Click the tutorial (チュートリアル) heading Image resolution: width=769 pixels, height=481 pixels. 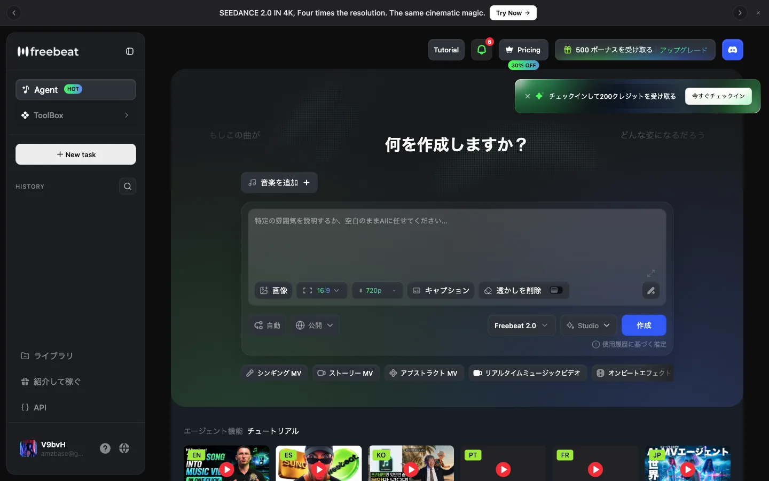point(273,431)
